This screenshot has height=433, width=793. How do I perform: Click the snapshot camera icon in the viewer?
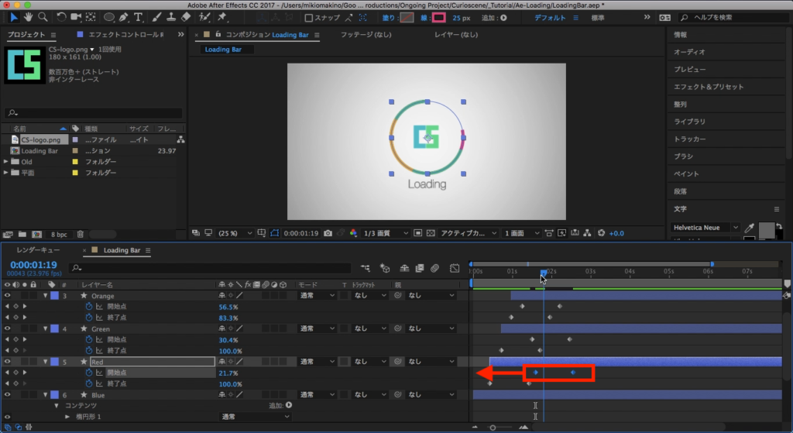tap(328, 232)
